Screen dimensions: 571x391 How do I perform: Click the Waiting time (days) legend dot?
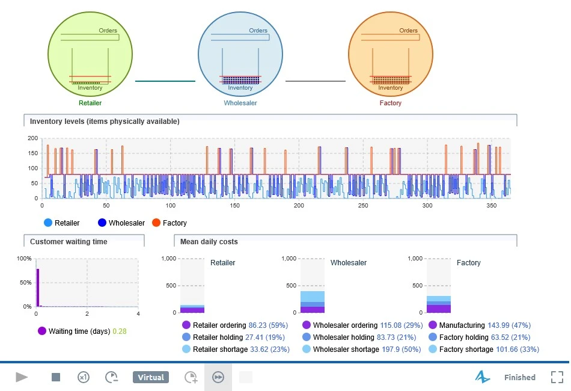(42, 331)
